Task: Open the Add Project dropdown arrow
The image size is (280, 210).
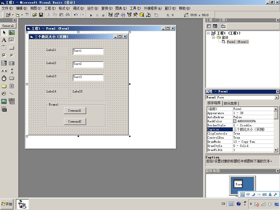Action: click(13, 15)
